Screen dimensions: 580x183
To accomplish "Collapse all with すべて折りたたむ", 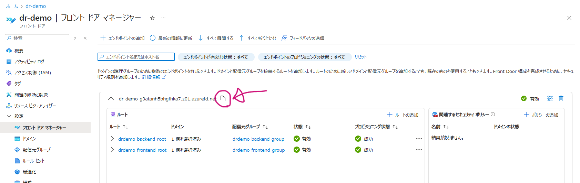I will tap(257, 38).
